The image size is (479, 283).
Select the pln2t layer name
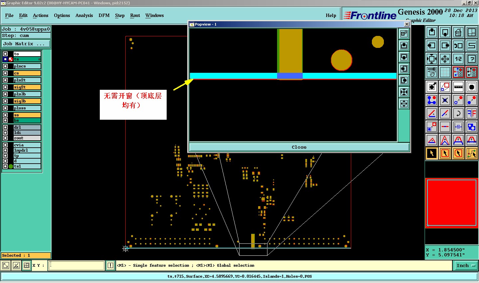point(27,80)
